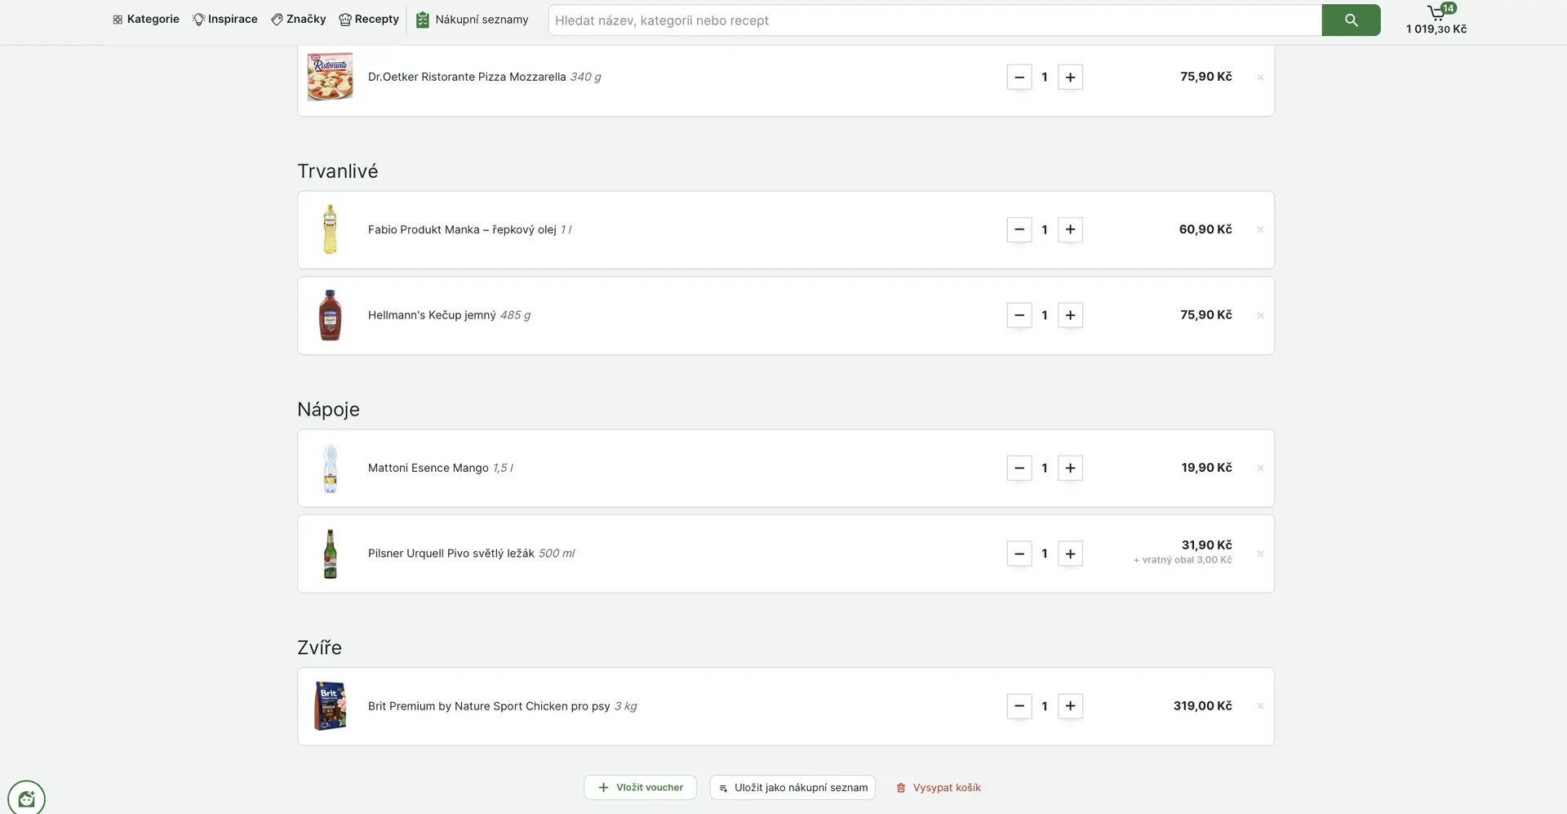This screenshot has width=1567, height=814.
Task: Open Hellmann's Kečup jemný product link
Action: pyautogui.click(x=450, y=315)
